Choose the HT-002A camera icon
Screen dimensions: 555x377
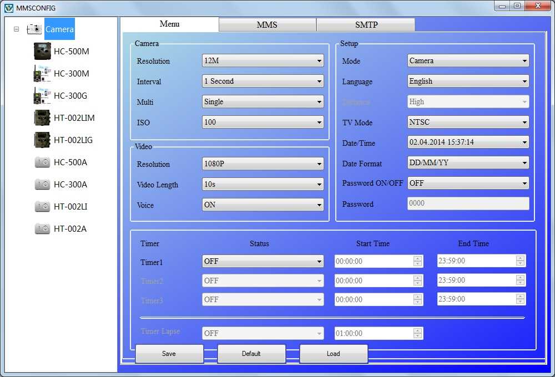pyautogui.click(x=42, y=229)
